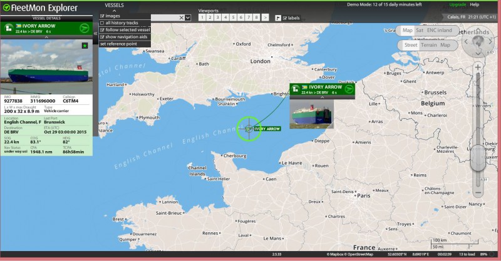Open the VESSELS menu
501x261 pixels.
coord(114,5)
